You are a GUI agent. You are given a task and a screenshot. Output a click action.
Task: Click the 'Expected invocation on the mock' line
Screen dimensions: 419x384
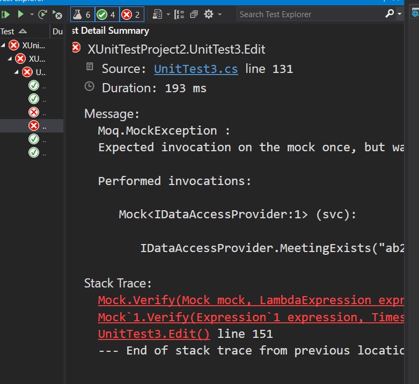[251, 147]
